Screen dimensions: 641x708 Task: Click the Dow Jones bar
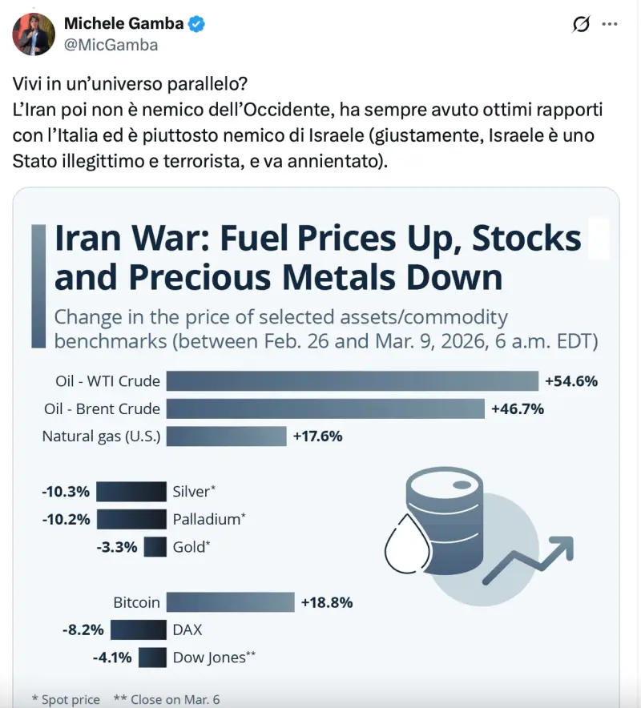152,658
